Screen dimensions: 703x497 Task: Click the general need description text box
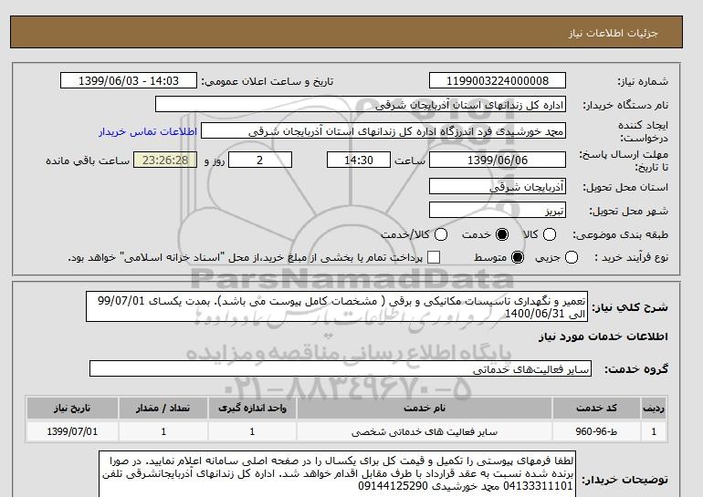[337, 307]
